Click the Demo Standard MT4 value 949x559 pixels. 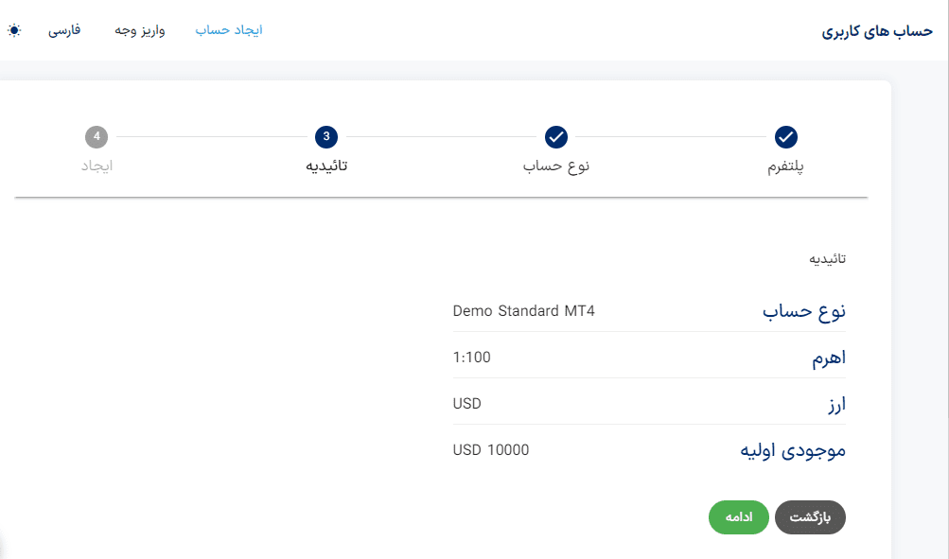523,311
